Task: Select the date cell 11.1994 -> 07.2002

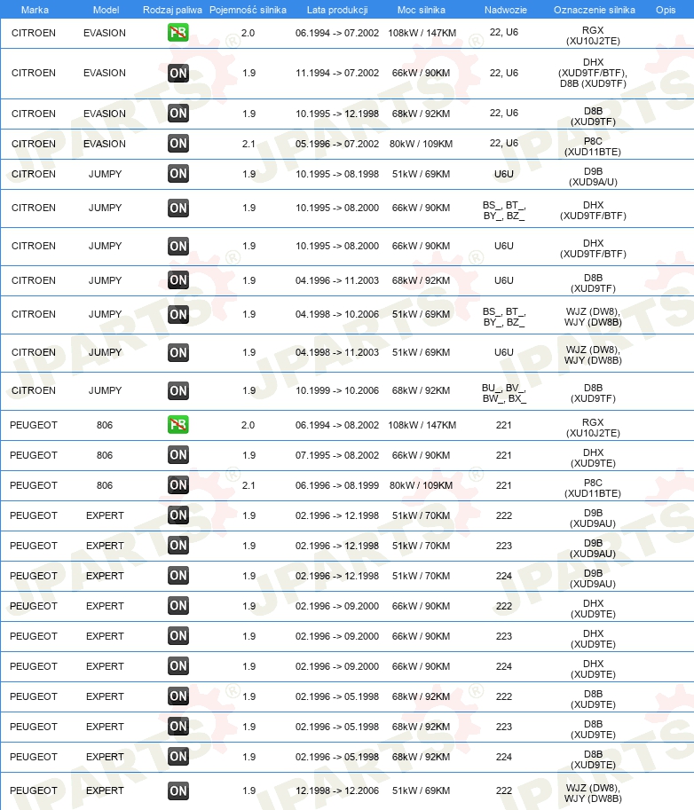Action: 337,73
